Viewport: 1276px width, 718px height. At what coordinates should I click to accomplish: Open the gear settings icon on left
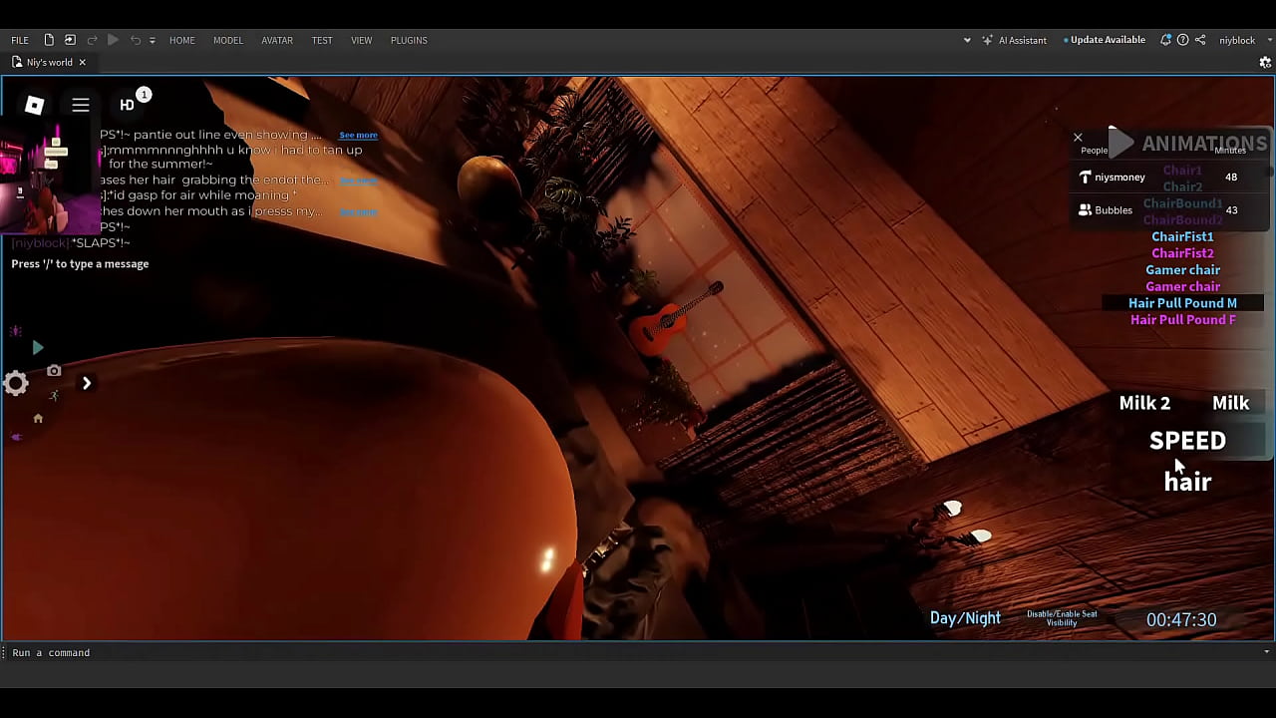click(x=16, y=383)
